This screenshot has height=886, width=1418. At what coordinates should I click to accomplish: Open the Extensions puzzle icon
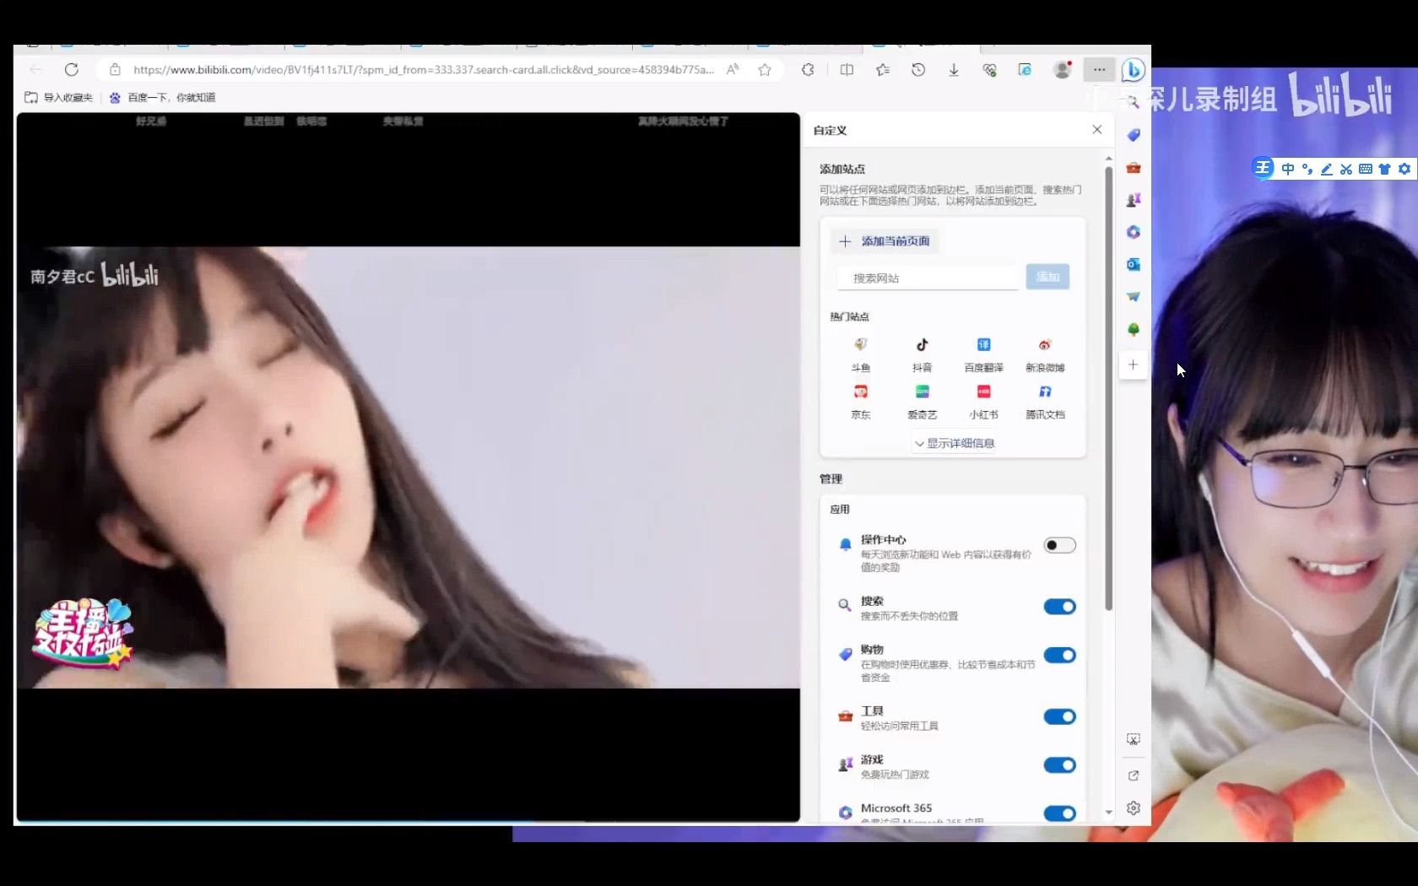[808, 70]
